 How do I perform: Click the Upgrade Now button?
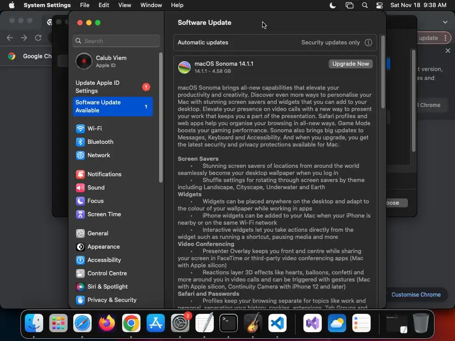pos(351,64)
